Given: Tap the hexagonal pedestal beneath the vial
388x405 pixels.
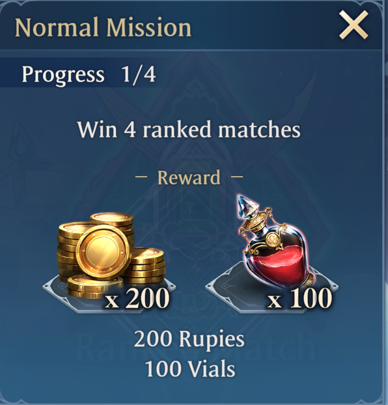Looking at the screenshot, I should coord(271,294).
